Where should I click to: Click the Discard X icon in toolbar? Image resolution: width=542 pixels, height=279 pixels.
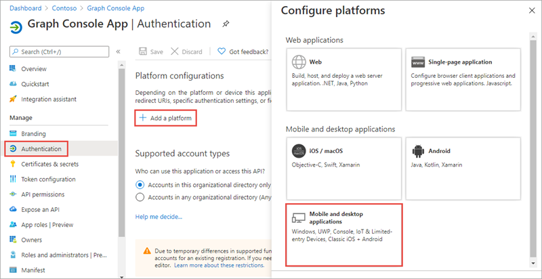coord(175,51)
